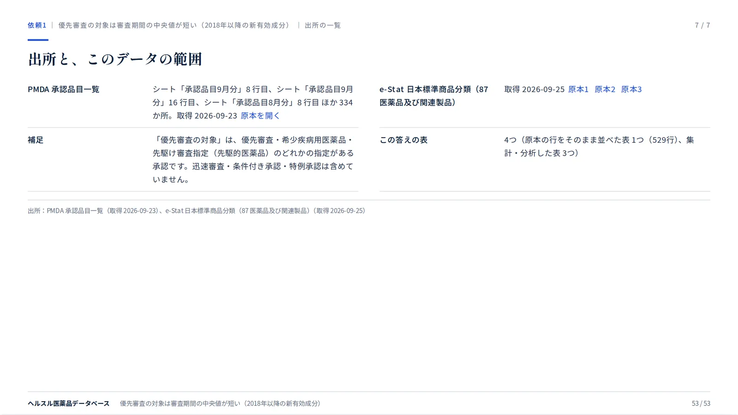Click the 出所の一覧 breadcrumb item
Image resolution: width=738 pixels, height=415 pixels.
[x=323, y=25]
